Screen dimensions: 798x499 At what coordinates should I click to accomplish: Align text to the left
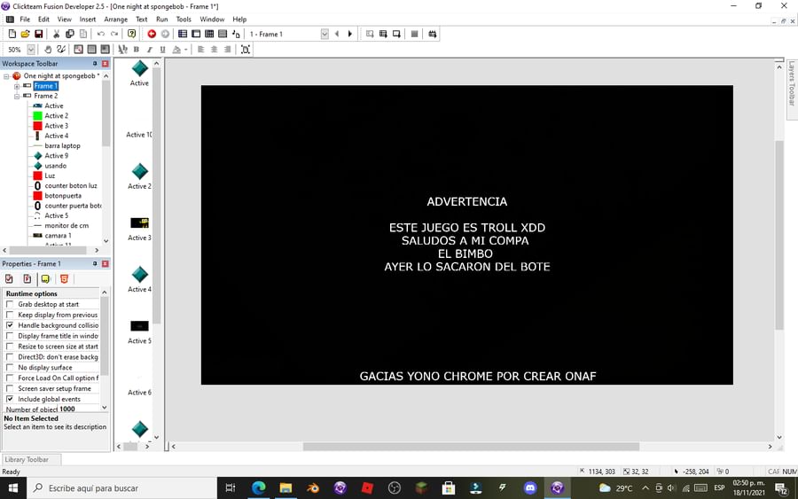point(201,50)
